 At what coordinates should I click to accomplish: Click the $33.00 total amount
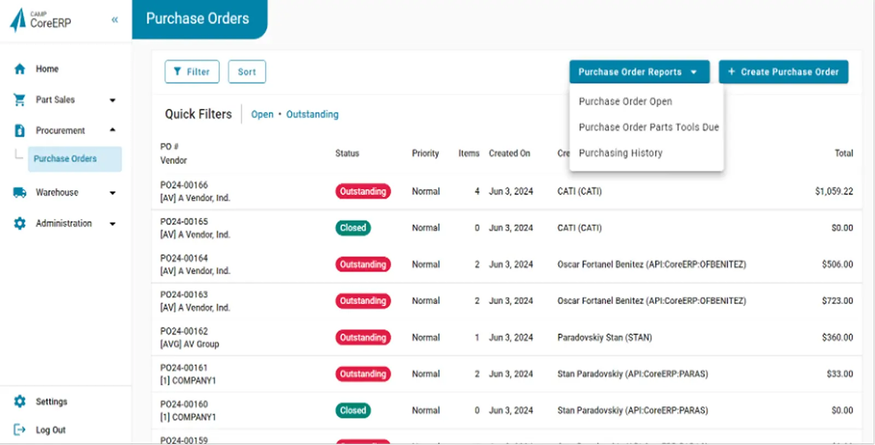[840, 374]
